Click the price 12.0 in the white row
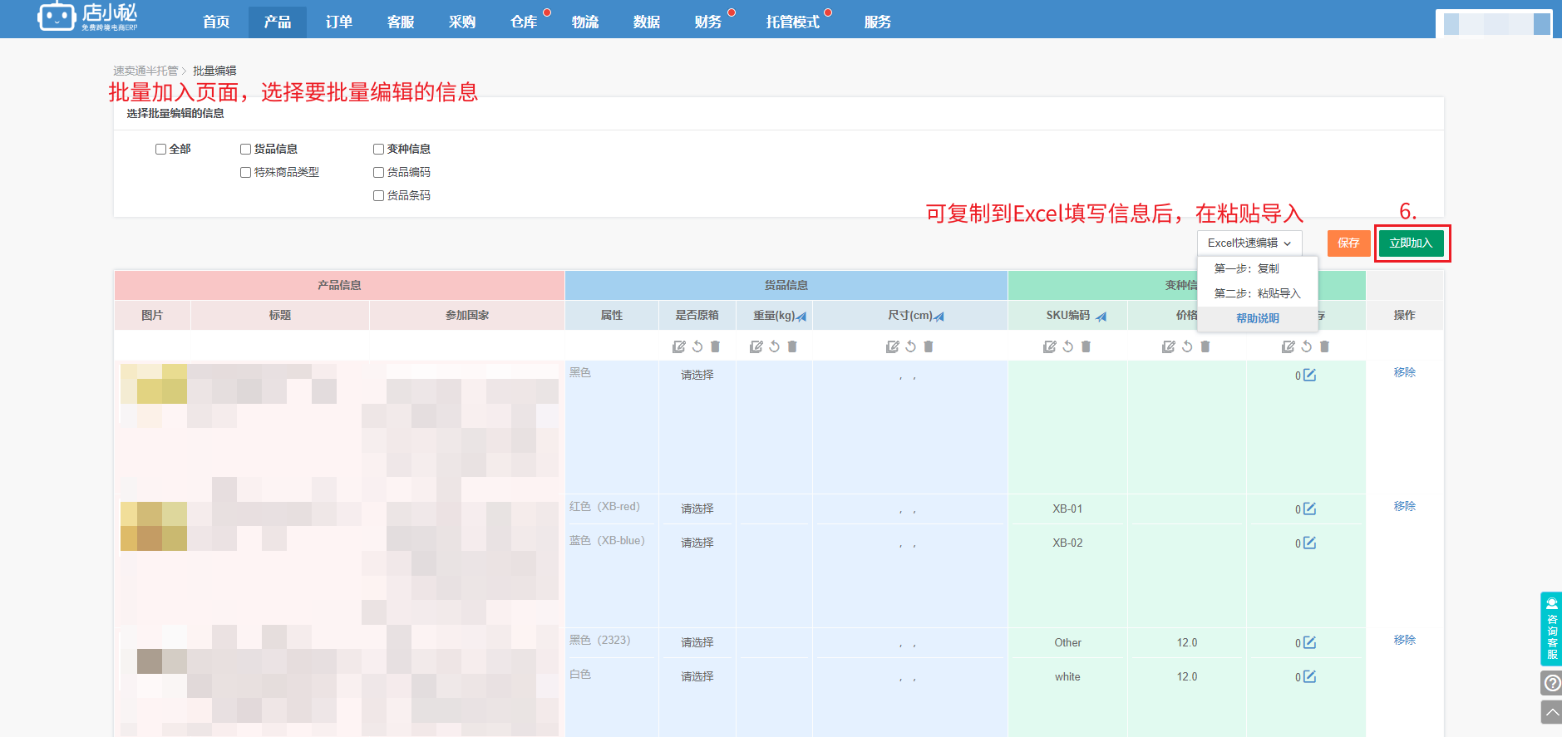Image resolution: width=1562 pixels, height=737 pixels. point(1187,676)
